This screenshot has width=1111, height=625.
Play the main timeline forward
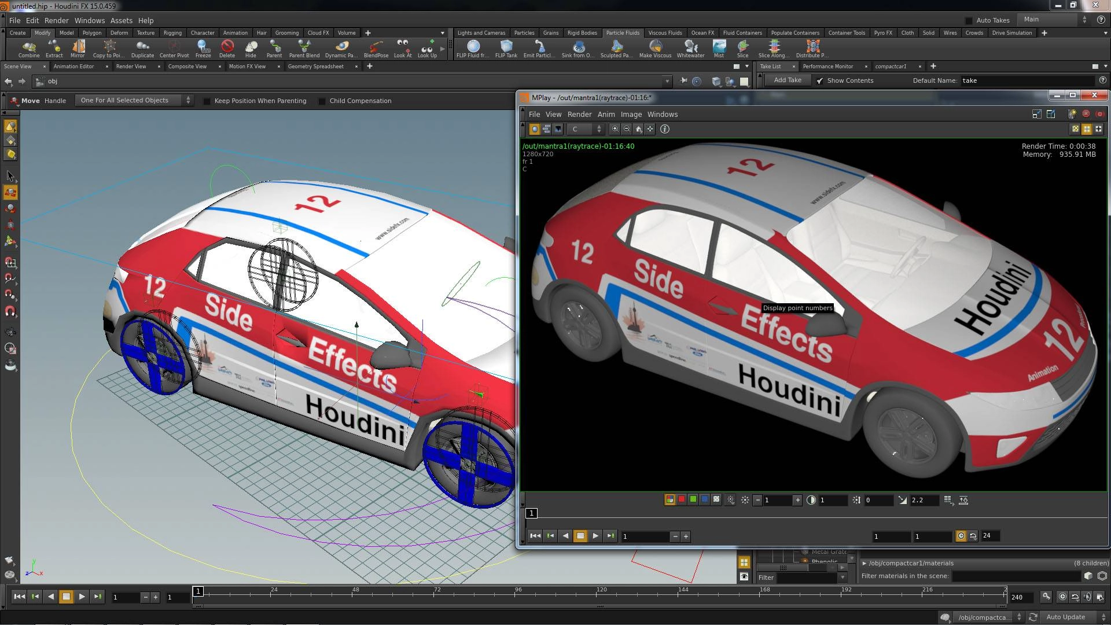tap(82, 597)
